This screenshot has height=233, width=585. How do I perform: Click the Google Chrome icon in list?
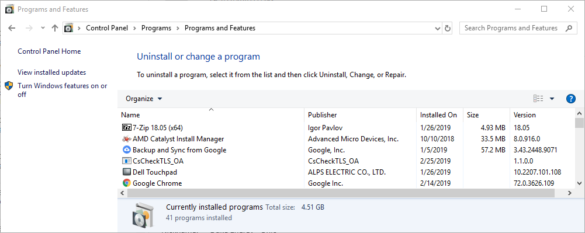pos(127,183)
